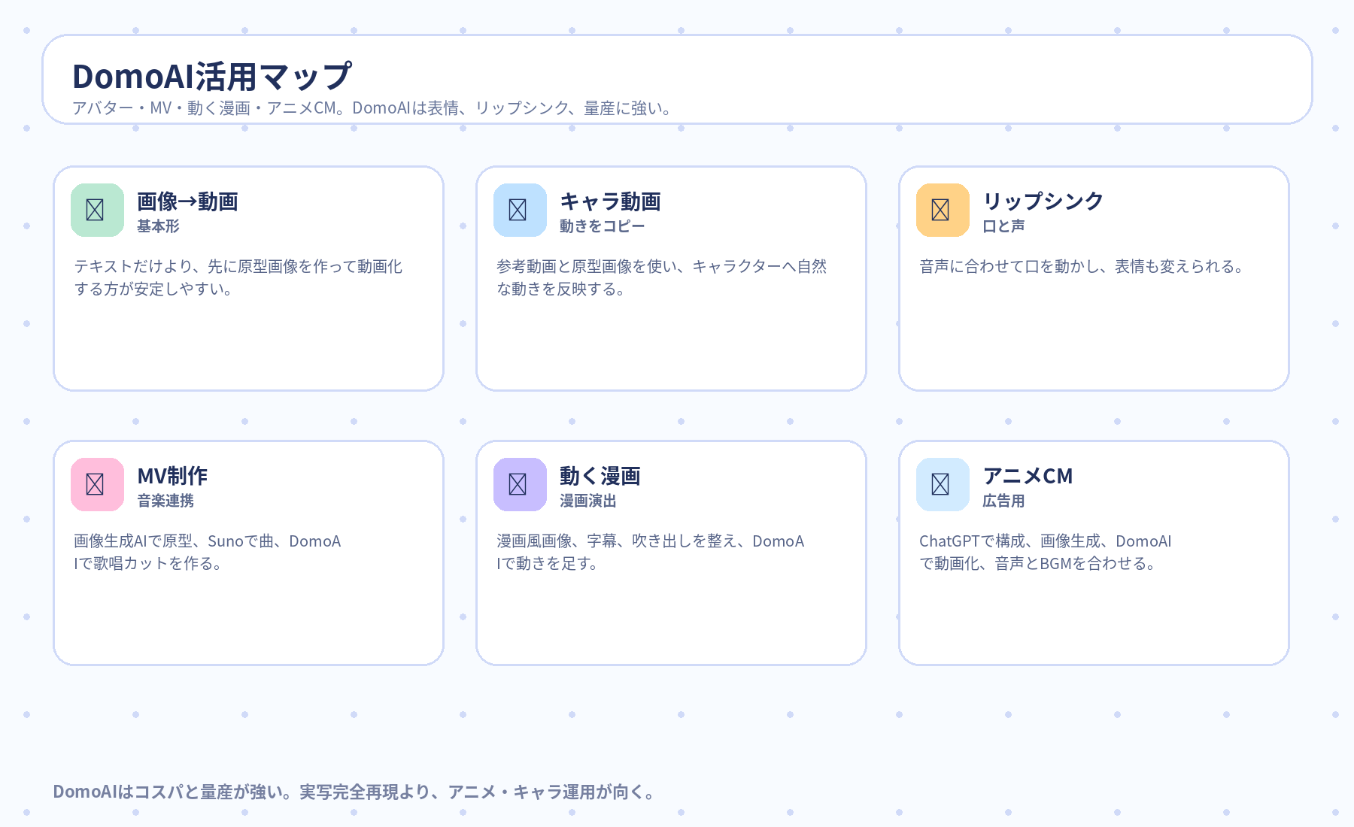
Task: Click the 動きをコピー subtitle
Action: [602, 226]
